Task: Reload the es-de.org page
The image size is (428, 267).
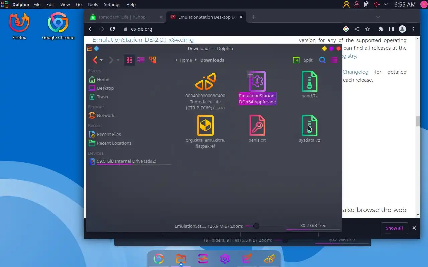Action: (112, 29)
